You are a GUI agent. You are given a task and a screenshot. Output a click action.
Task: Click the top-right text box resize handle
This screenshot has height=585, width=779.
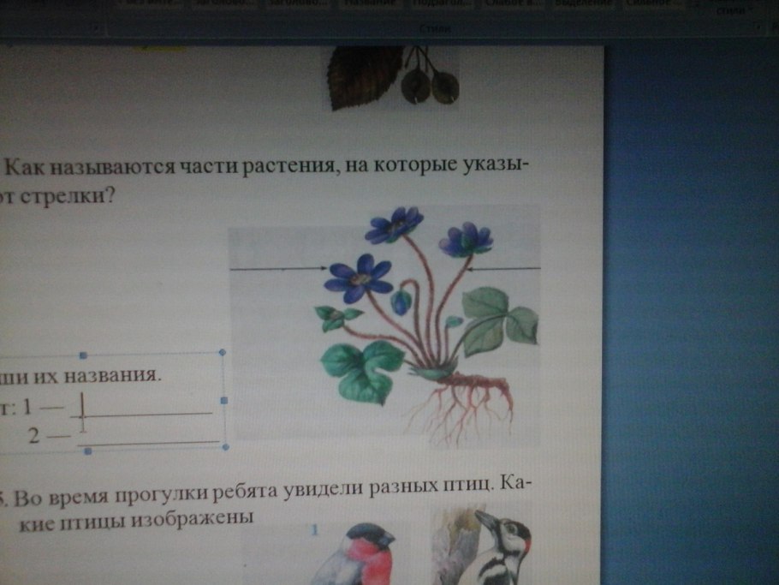(x=221, y=351)
